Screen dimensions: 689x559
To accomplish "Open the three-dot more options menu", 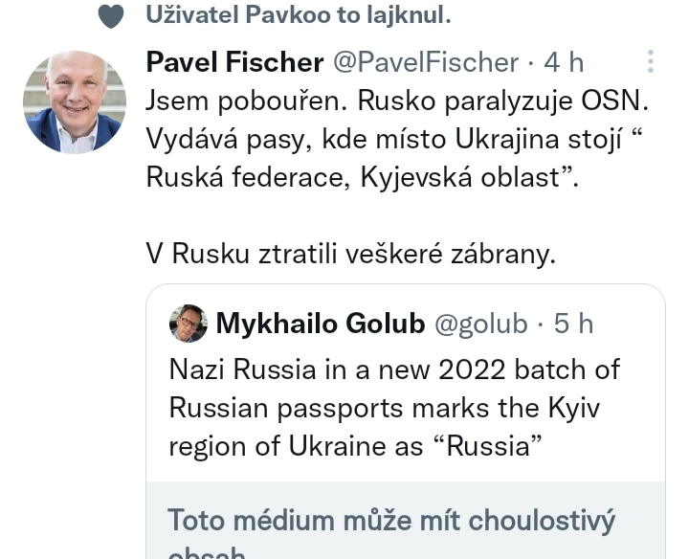I will (651, 62).
